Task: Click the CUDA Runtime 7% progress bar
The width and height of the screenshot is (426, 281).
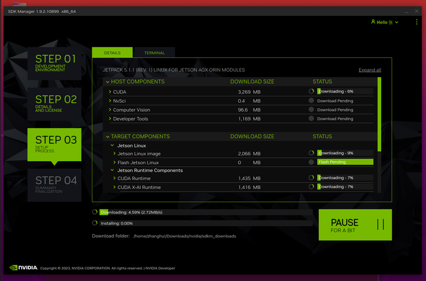Action: pyautogui.click(x=345, y=178)
